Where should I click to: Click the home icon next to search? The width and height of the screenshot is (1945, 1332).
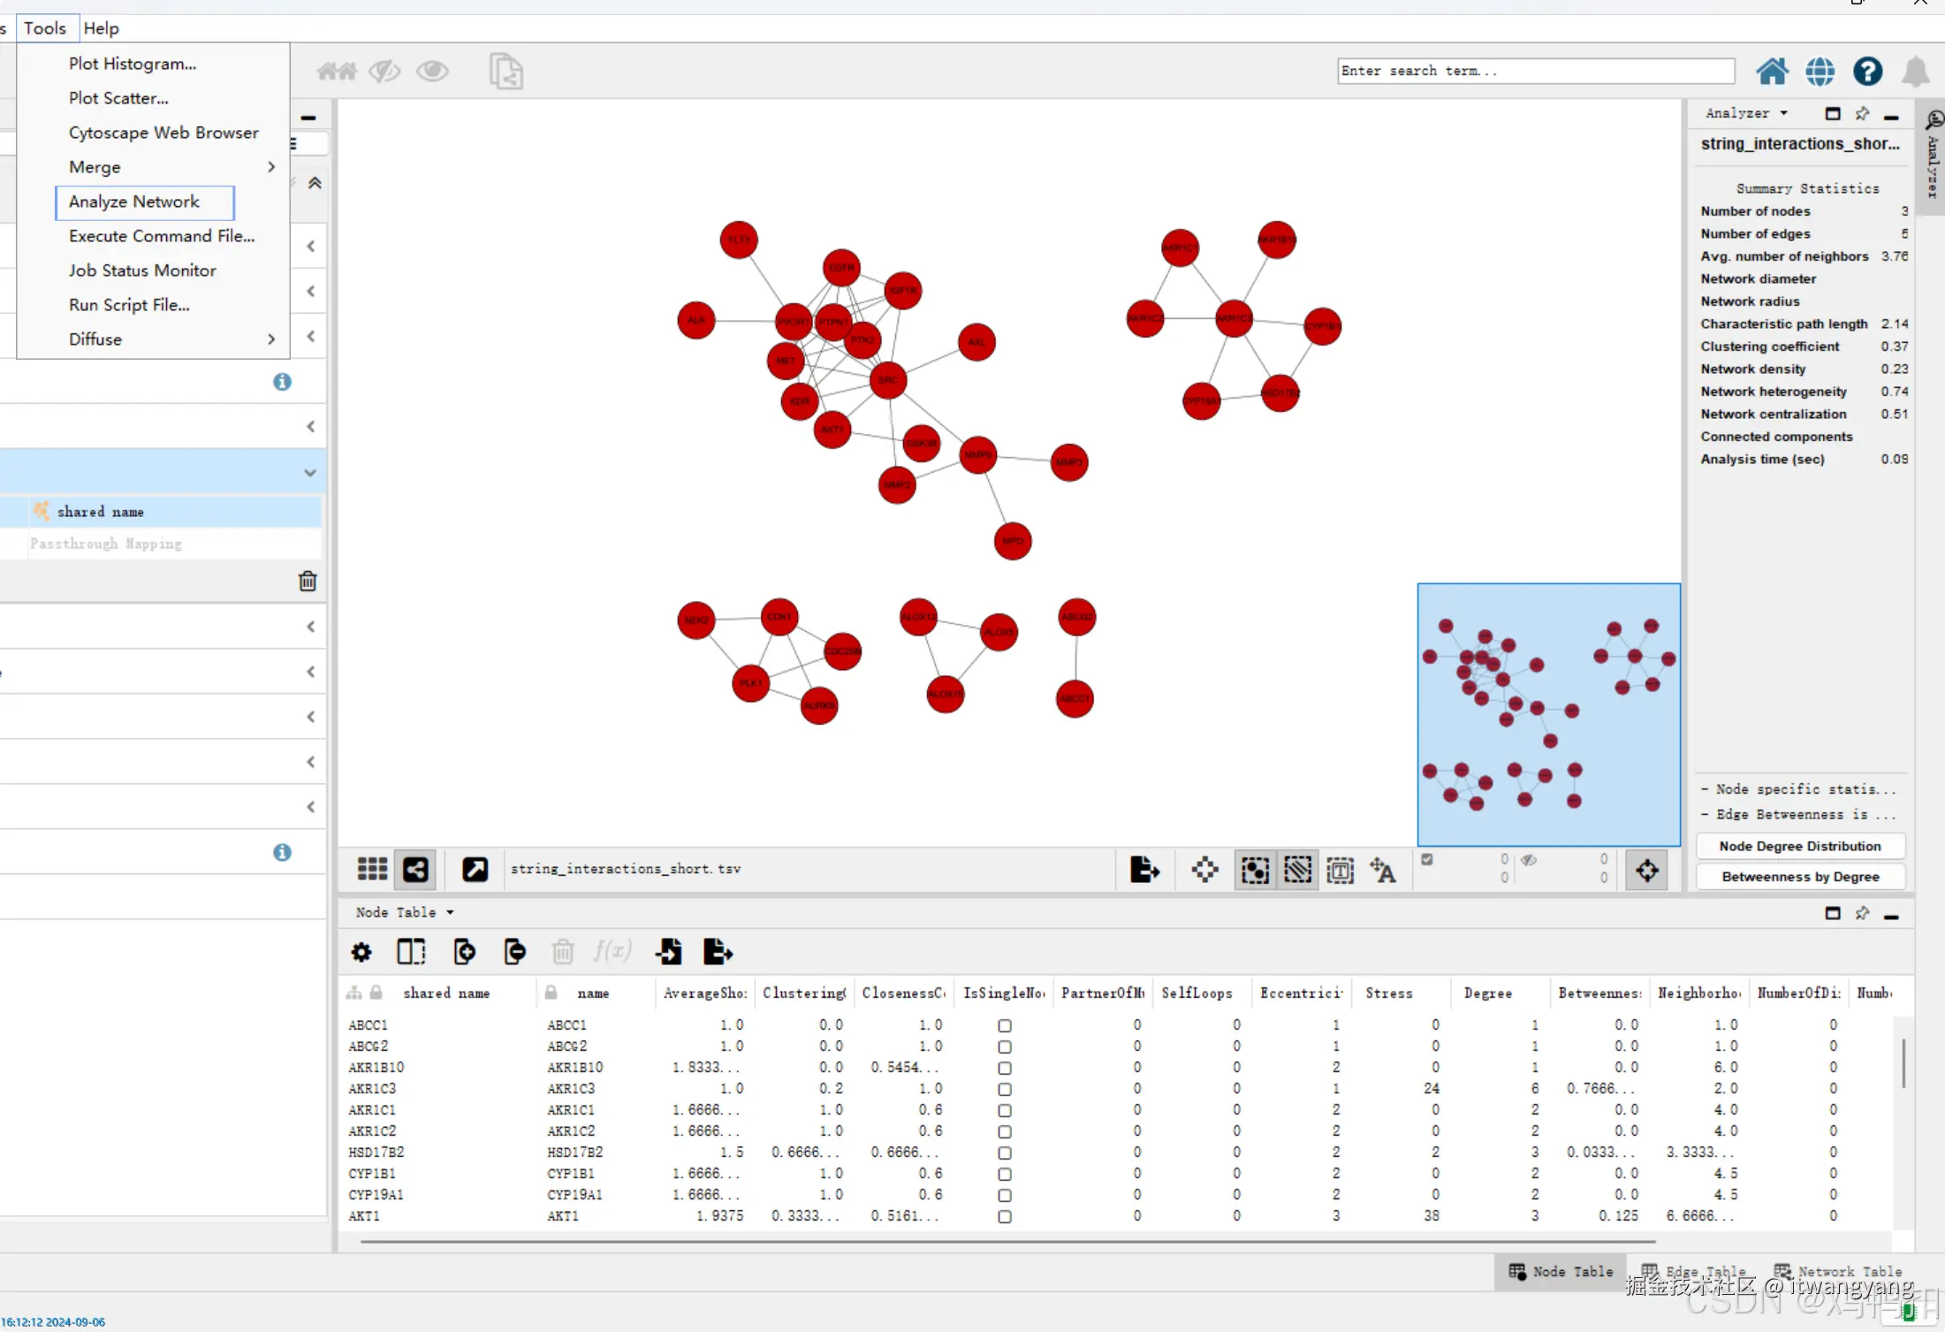click(x=1771, y=71)
